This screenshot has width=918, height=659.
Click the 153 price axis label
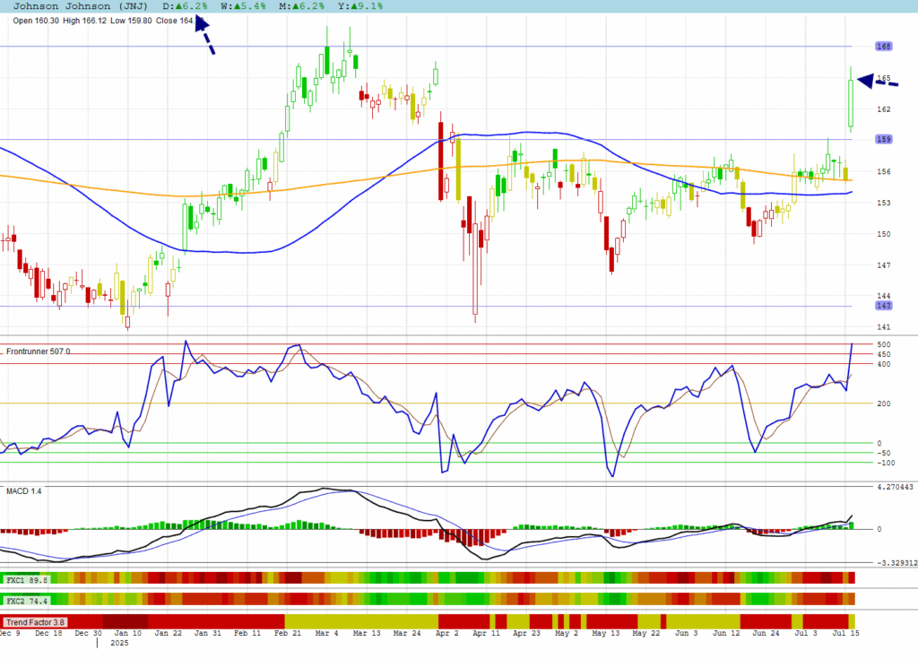(x=883, y=203)
